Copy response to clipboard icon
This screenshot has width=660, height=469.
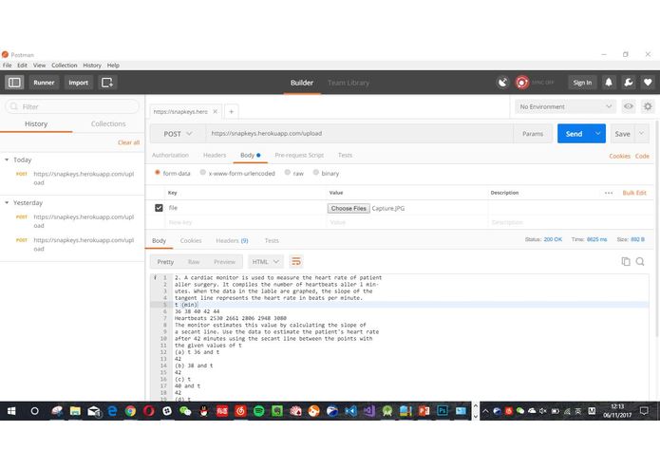[626, 262]
